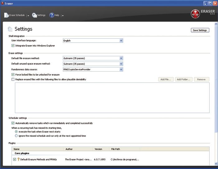
Task: Expand the Default unused space erasure method list
Action: point(121,64)
